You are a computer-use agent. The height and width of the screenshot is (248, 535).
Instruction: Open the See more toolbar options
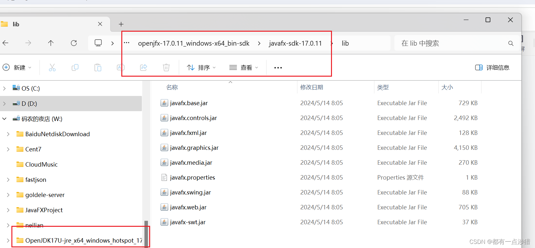[x=278, y=68]
